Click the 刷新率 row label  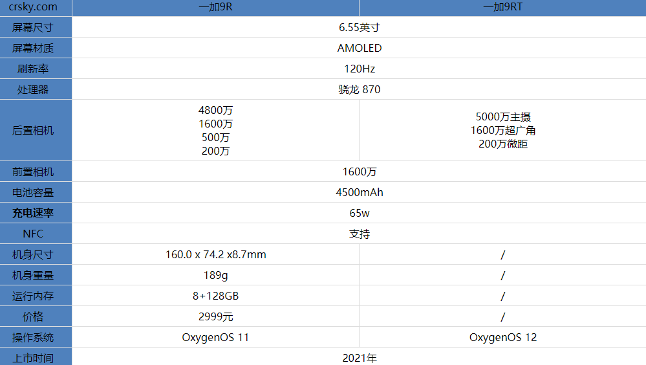[x=33, y=69]
